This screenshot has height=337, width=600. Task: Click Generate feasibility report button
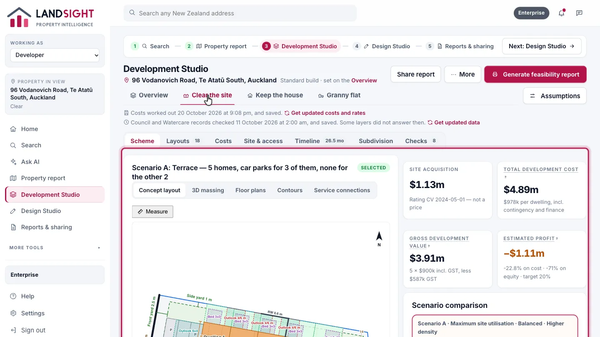(x=535, y=74)
